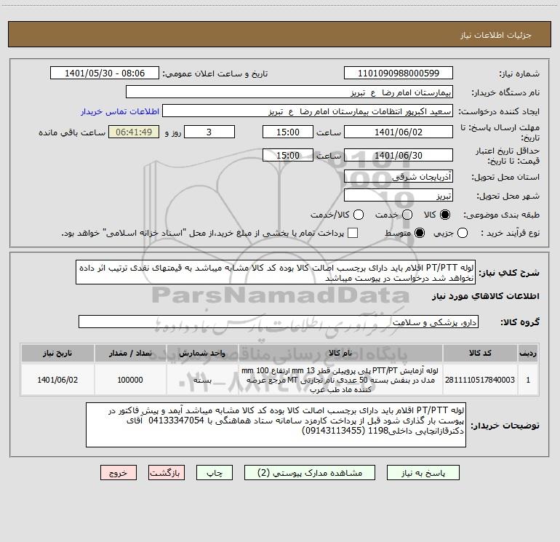The image size is (560, 542).
Task: Click the بازگشت back button
Action: point(167,473)
